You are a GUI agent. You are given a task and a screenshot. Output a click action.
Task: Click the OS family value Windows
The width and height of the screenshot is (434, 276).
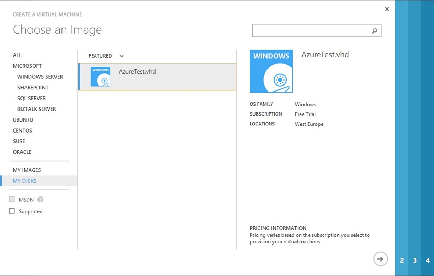[305, 104]
